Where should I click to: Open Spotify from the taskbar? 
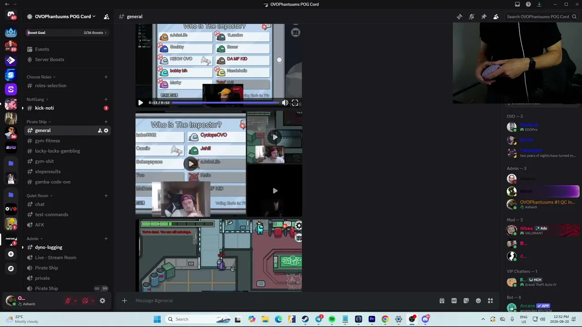[x=332, y=319]
